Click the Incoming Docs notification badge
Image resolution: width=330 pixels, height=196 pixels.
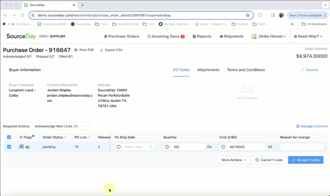pos(182,37)
